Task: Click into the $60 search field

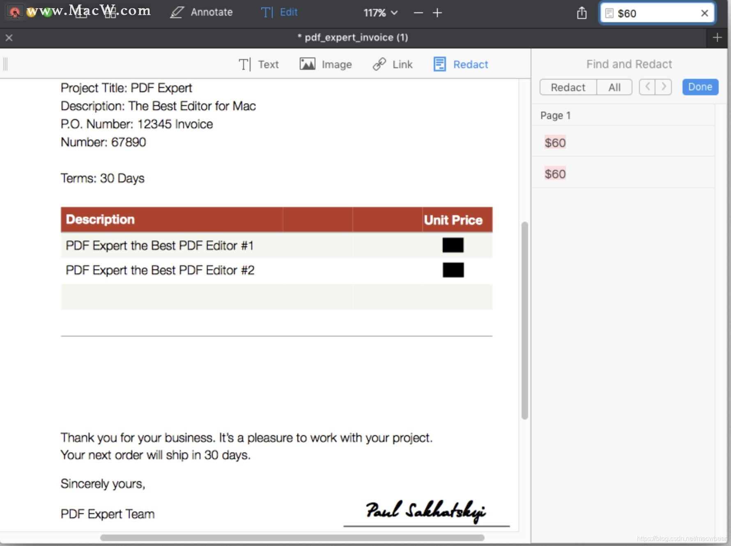Action: click(657, 13)
